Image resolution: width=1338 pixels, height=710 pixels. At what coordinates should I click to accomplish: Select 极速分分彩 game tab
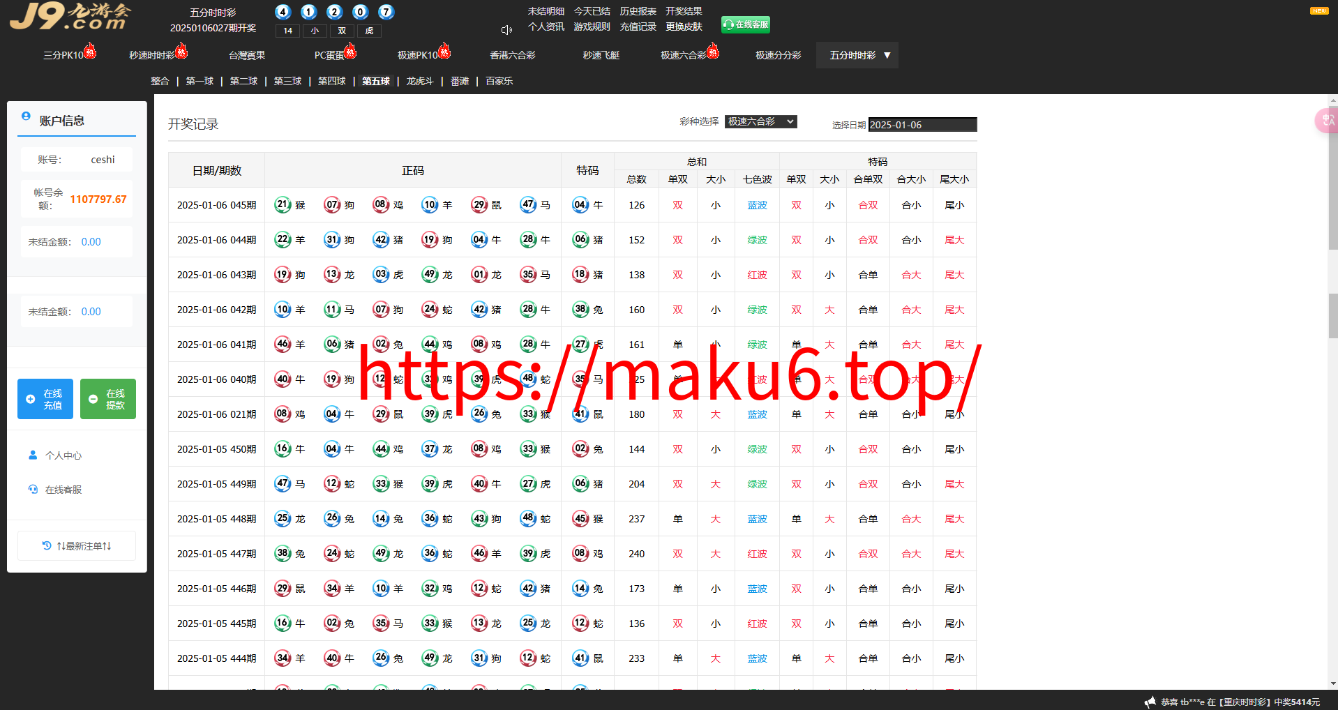point(779,55)
